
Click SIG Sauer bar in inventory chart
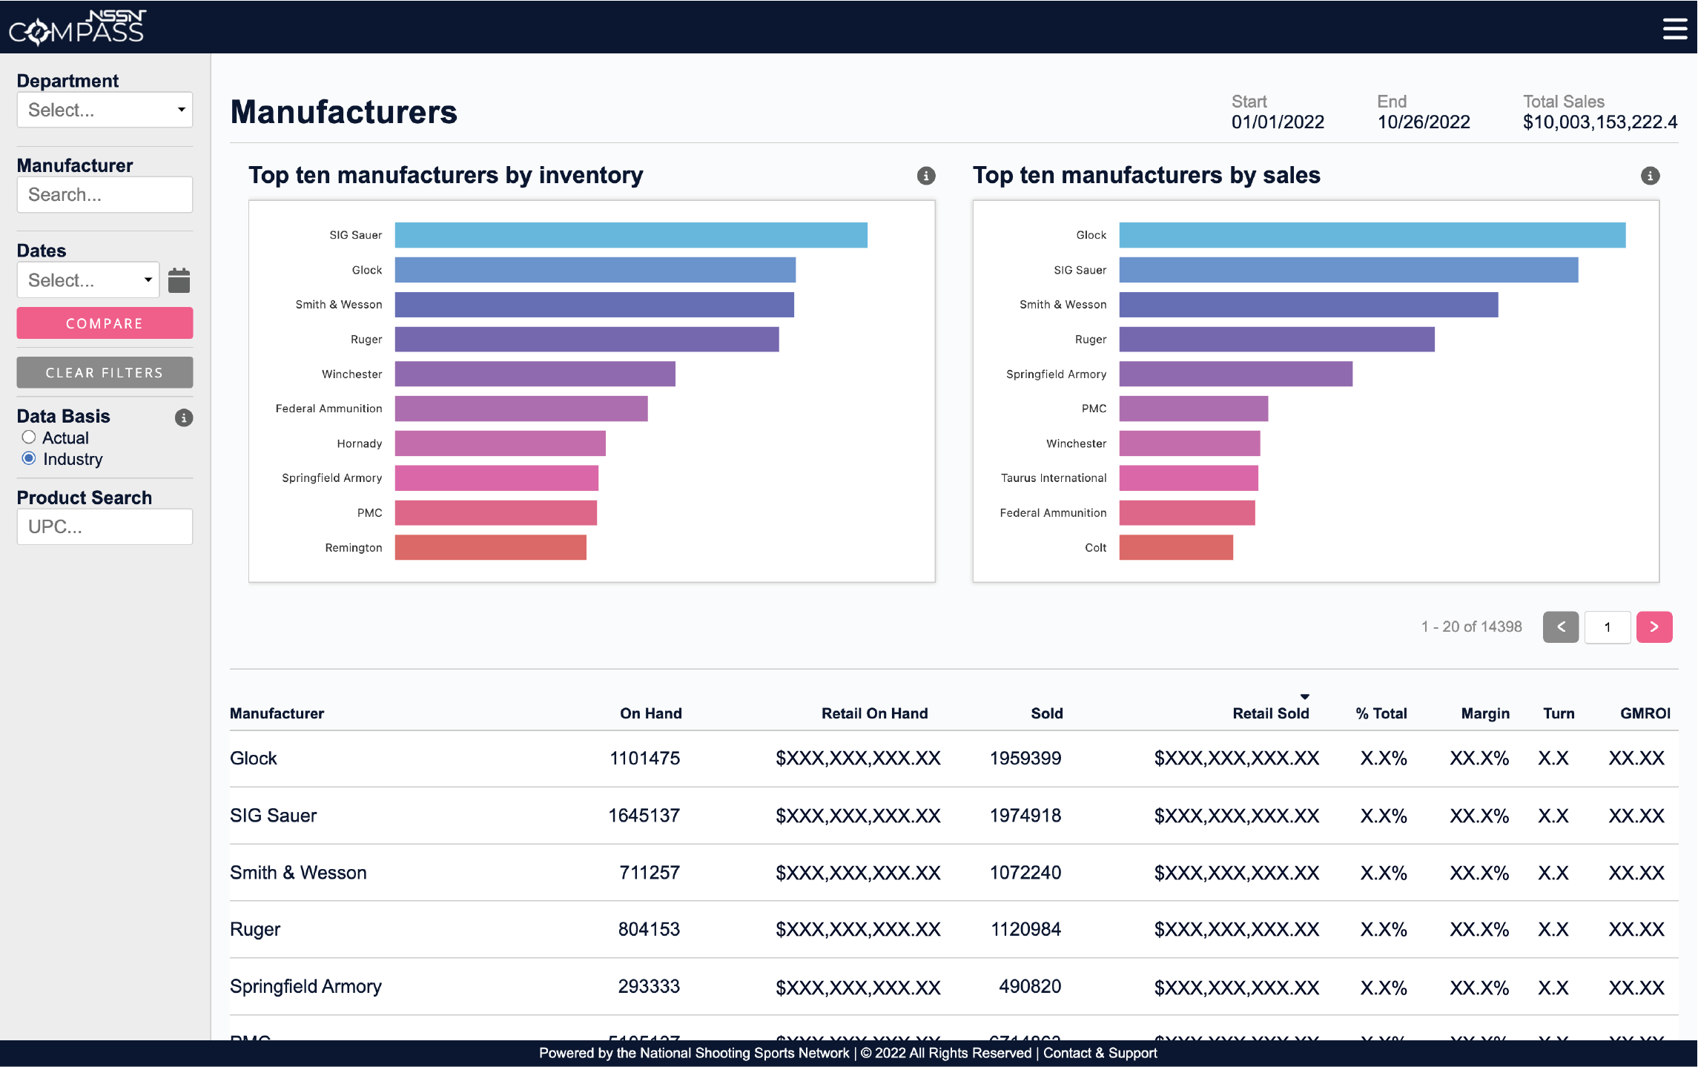point(631,235)
